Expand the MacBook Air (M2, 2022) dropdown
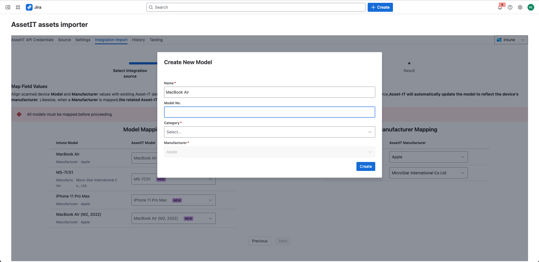 173,218
